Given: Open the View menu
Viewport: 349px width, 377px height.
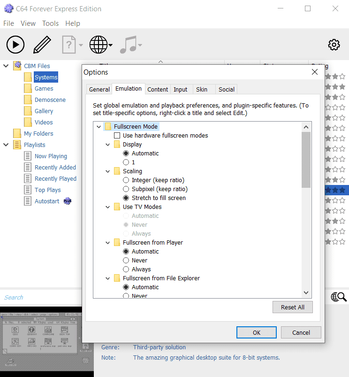Looking at the screenshot, I should (x=28, y=23).
